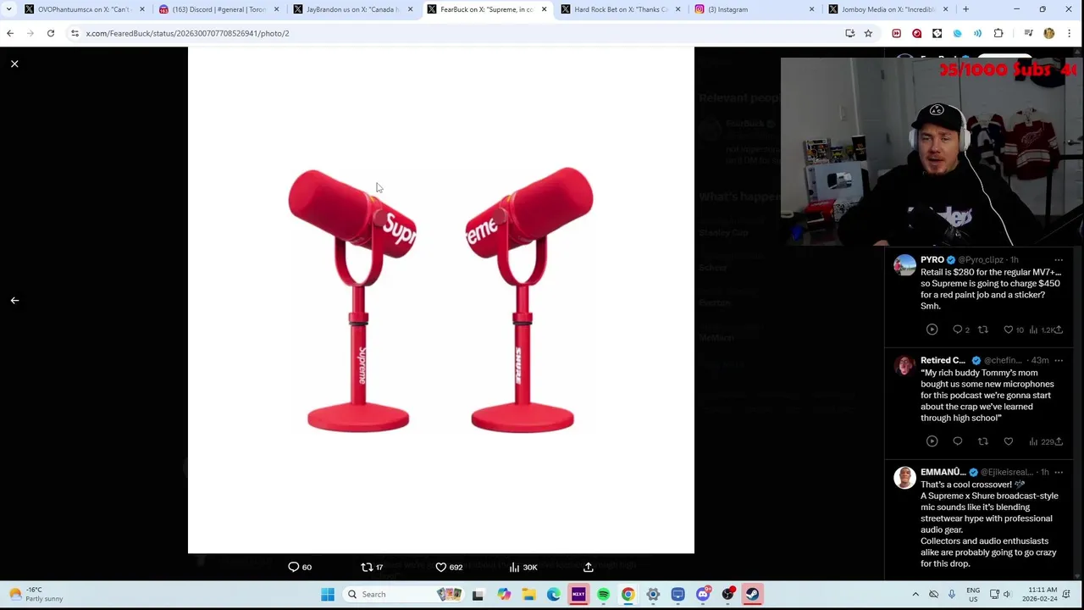Open the clock showing 11:11 AM
Viewport: 1084px width, 610px height.
tap(1039, 594)
